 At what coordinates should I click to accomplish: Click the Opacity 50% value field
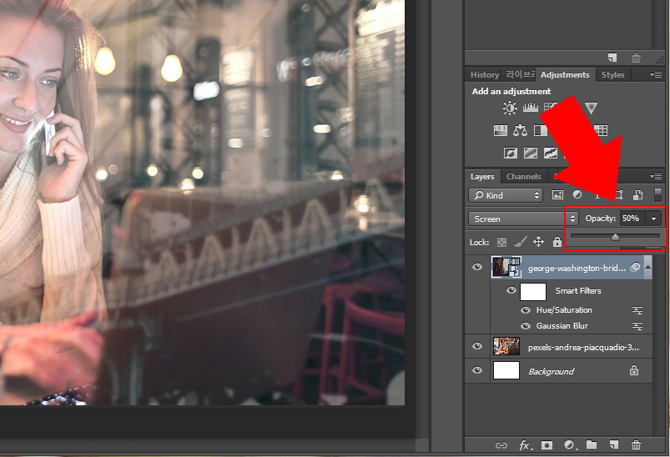coord(633,218)
